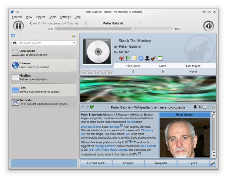Show the Wikipedia artist page icon
227x178 pixels.
[195, 107]
